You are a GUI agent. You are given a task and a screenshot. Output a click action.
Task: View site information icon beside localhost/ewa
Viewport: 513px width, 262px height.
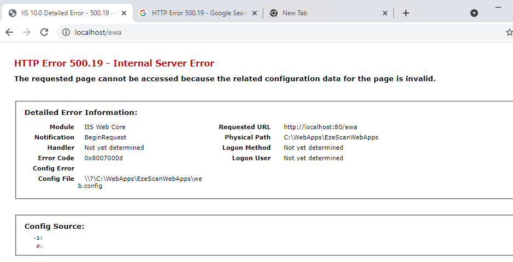pyautogui.click(x=66, y=32)
